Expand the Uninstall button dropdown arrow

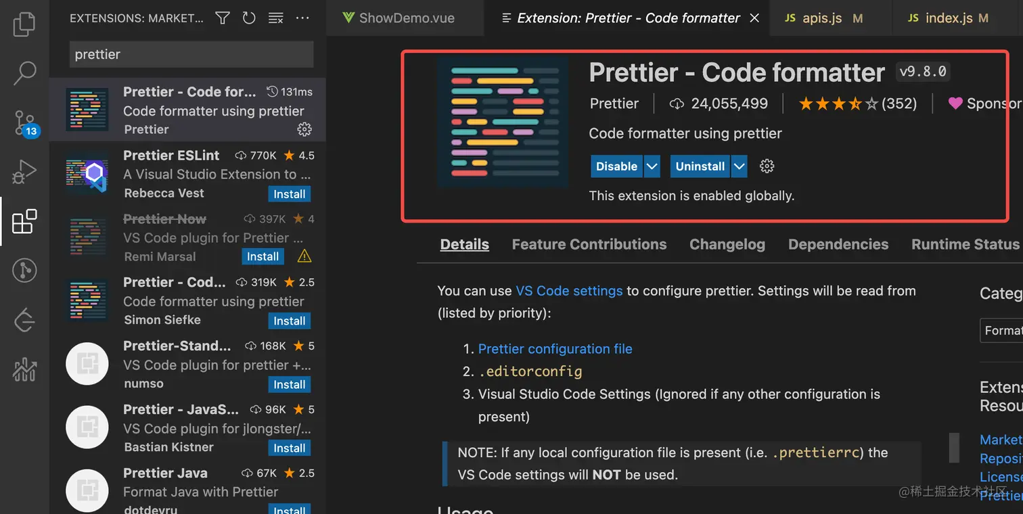(x=739, y=166)
